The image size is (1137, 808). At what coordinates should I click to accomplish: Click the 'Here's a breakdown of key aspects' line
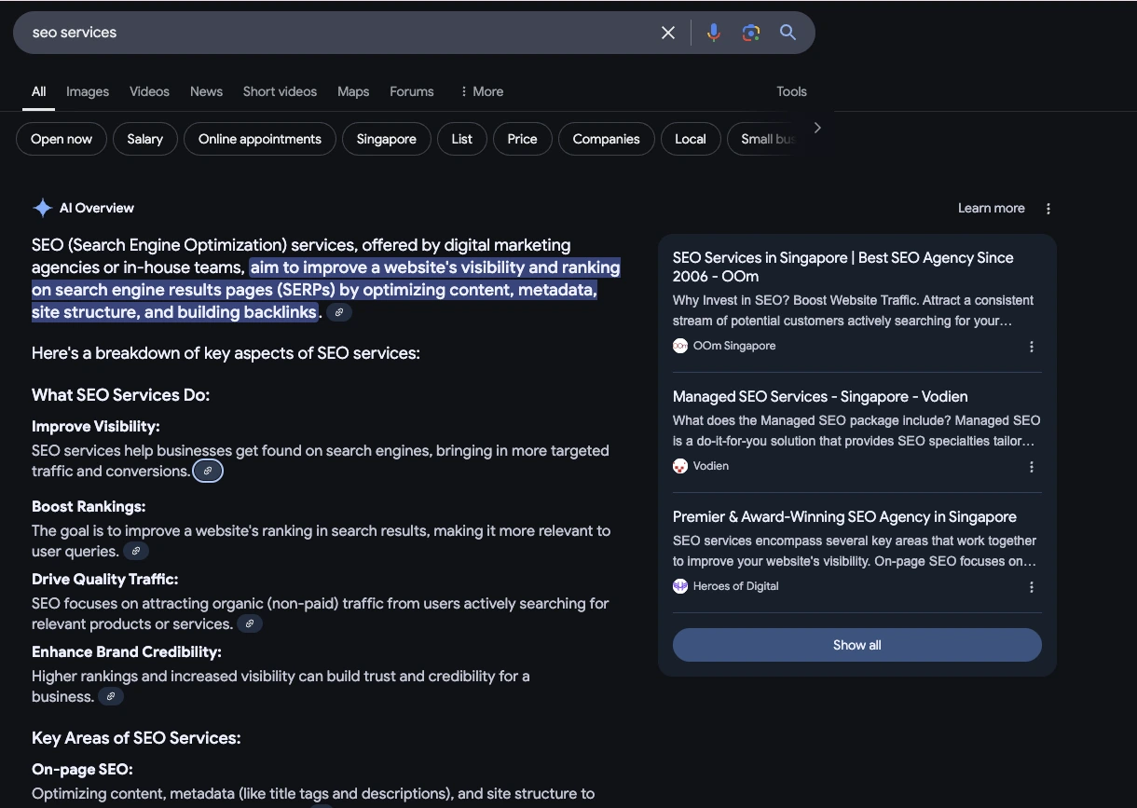click(x=226, y=353)
